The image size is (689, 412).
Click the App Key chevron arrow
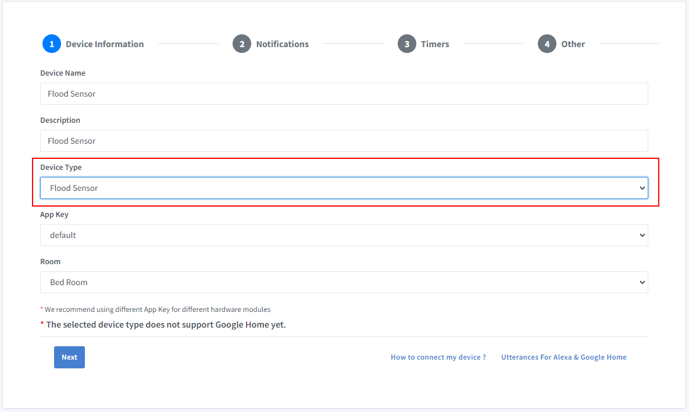[642, 235]
